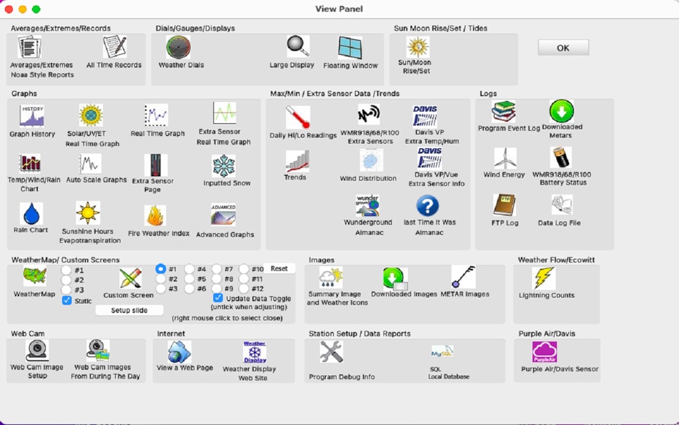Open the Trends chart icon
The height and width of the screenshot is (425, 679).
[297, 161]
